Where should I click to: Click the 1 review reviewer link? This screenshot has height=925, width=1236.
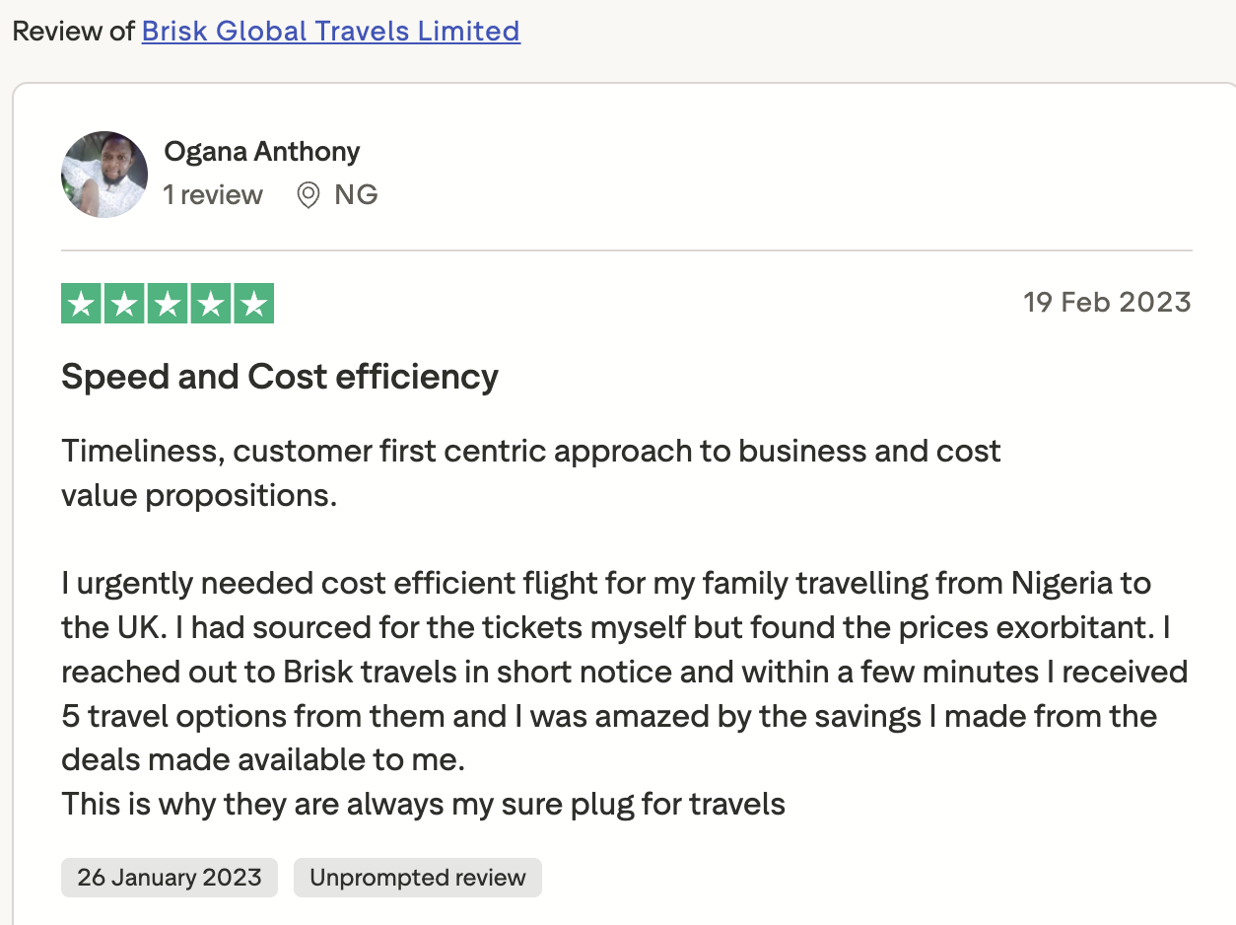tap(213, 195)
